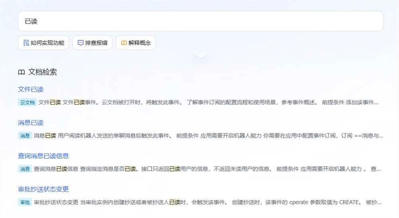Click the chat bubble icon in 排查报错

(81, 43)
